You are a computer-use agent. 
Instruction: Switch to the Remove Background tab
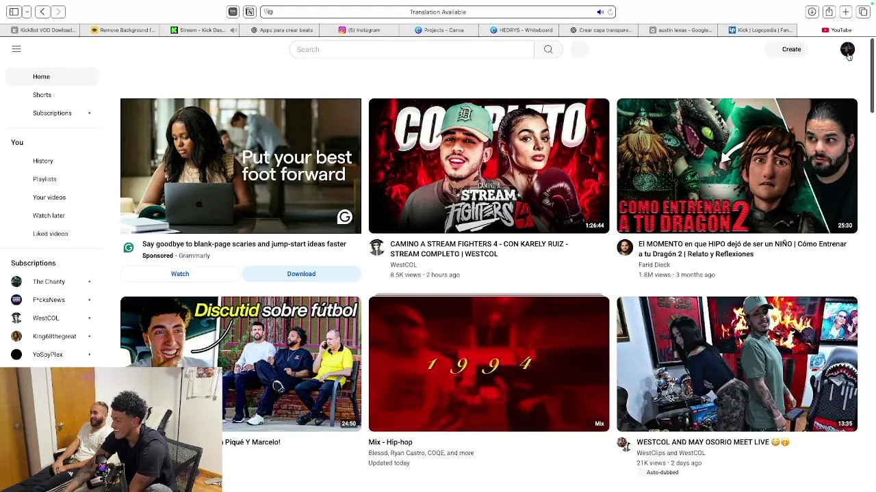(120, 30)
